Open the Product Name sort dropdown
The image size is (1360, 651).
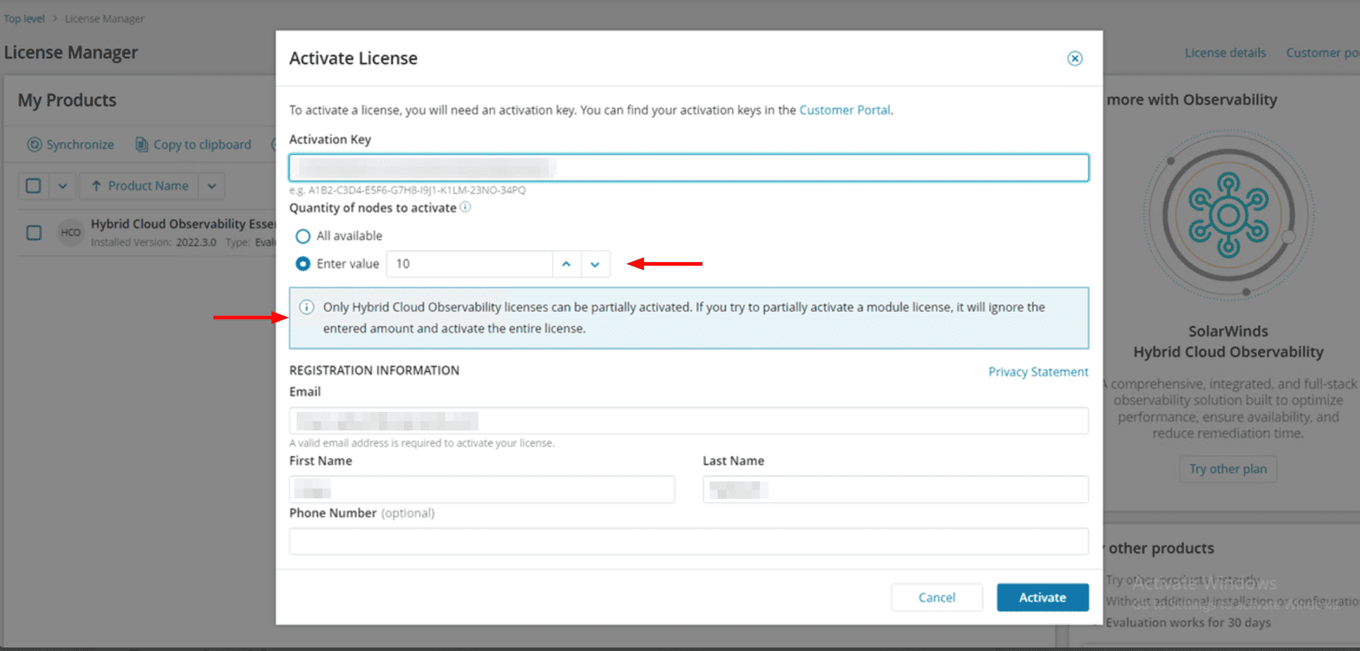[212, 186]
